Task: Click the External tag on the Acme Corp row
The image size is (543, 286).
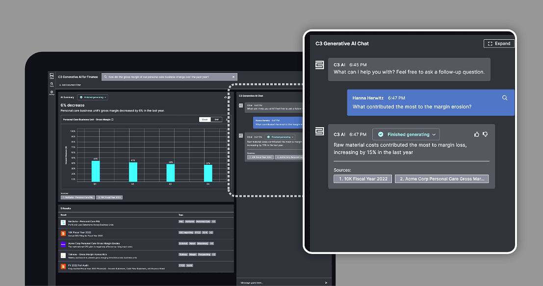Action: coord(183,243)
